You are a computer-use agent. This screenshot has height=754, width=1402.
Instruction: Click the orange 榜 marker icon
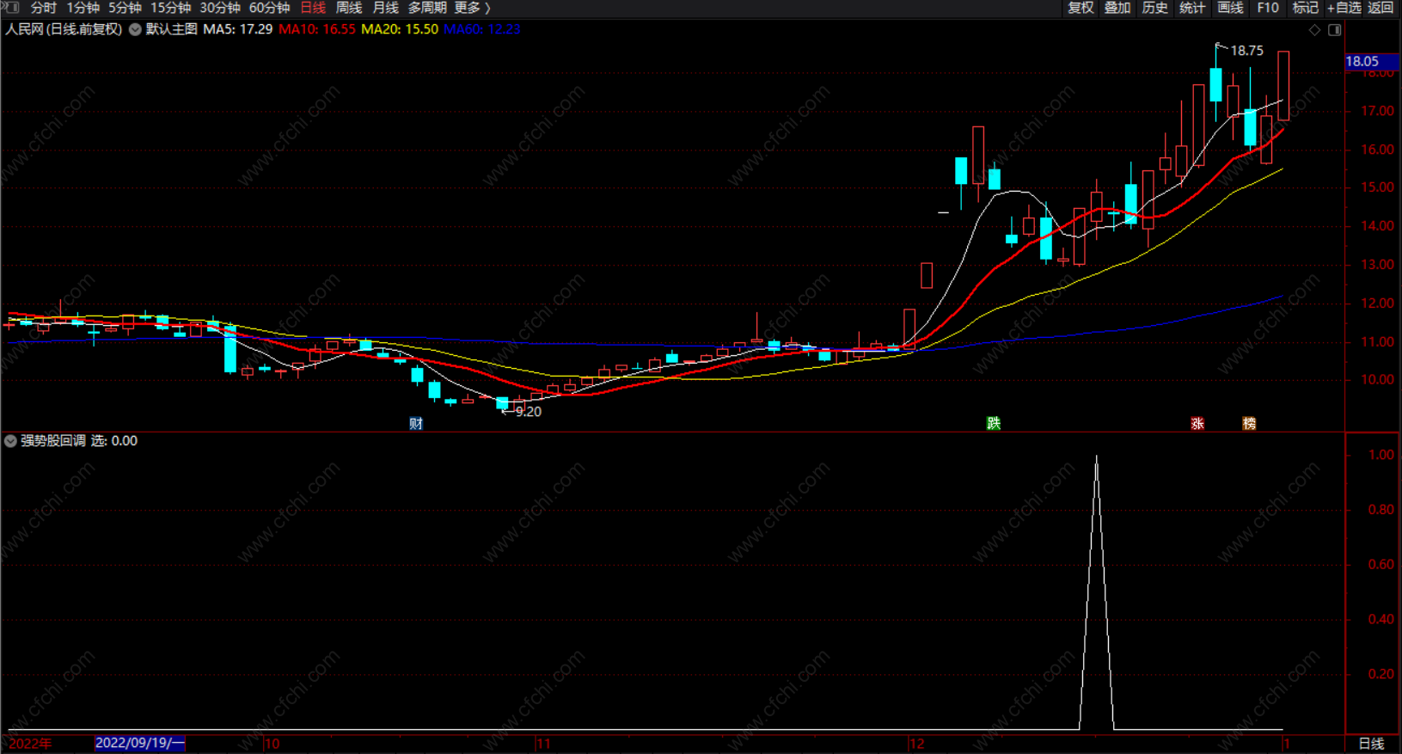coord(1249,423)
